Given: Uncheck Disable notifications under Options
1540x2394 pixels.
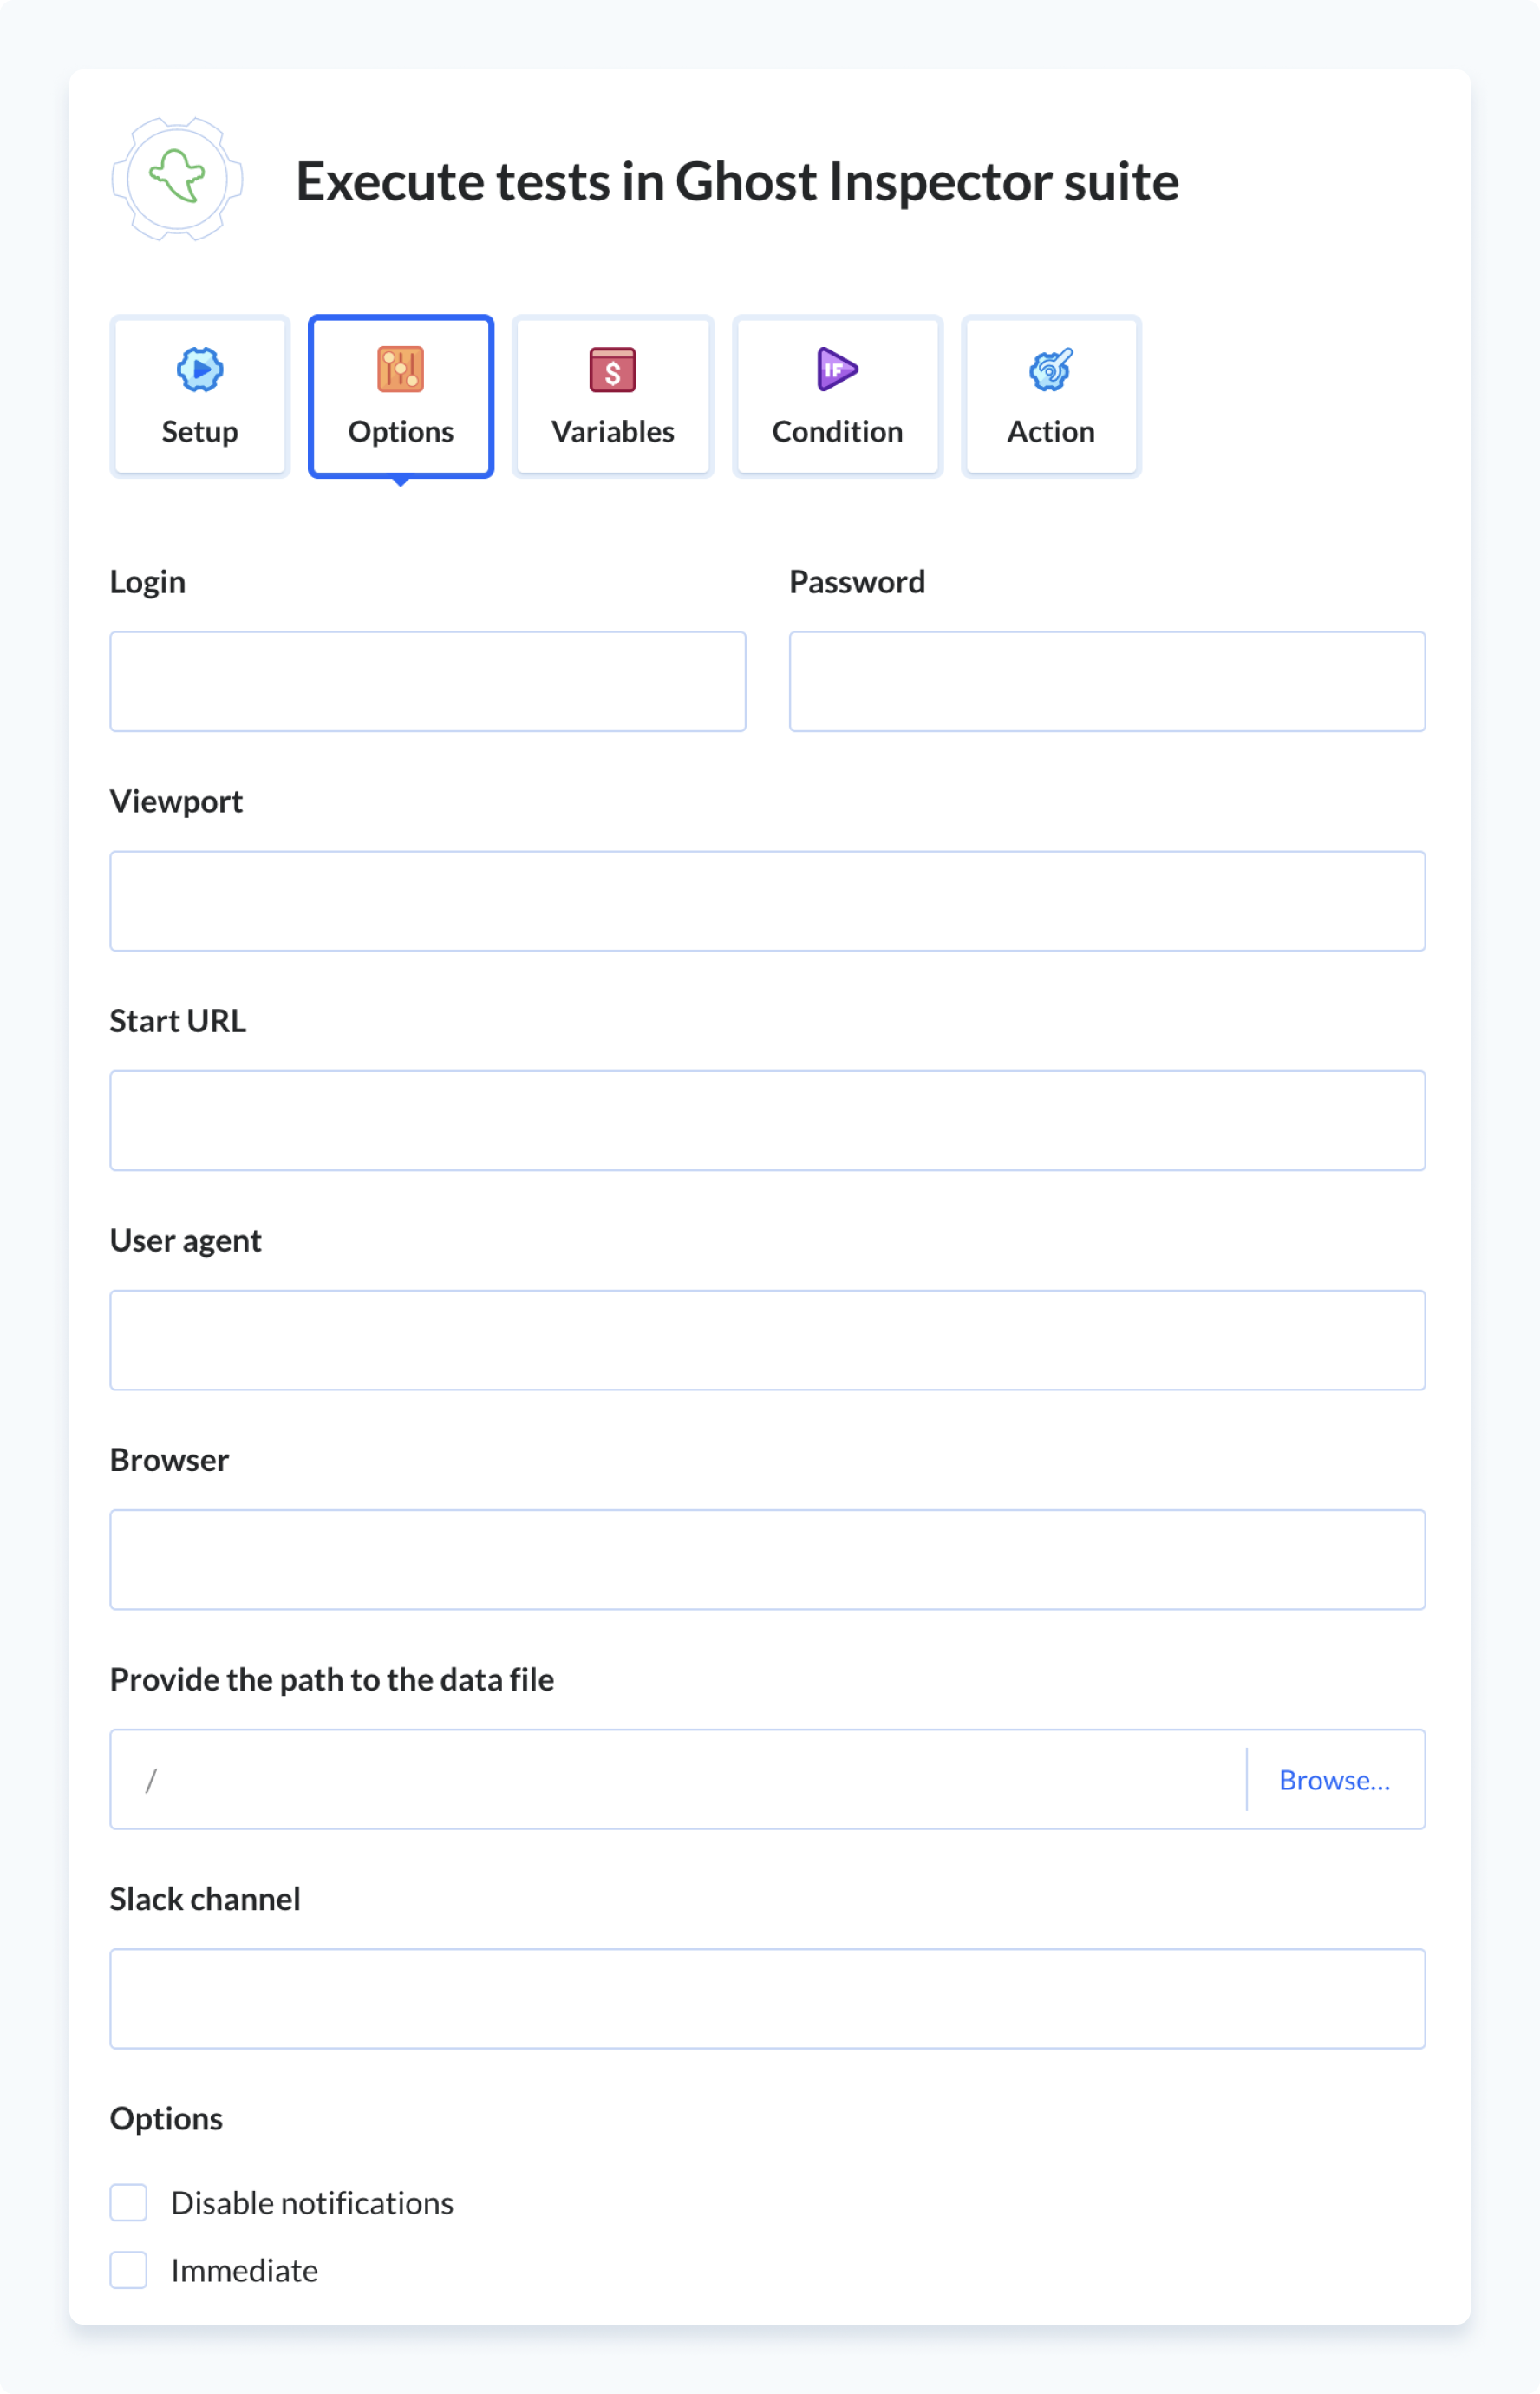Looking at the screenshot, I should (128, 2203).
